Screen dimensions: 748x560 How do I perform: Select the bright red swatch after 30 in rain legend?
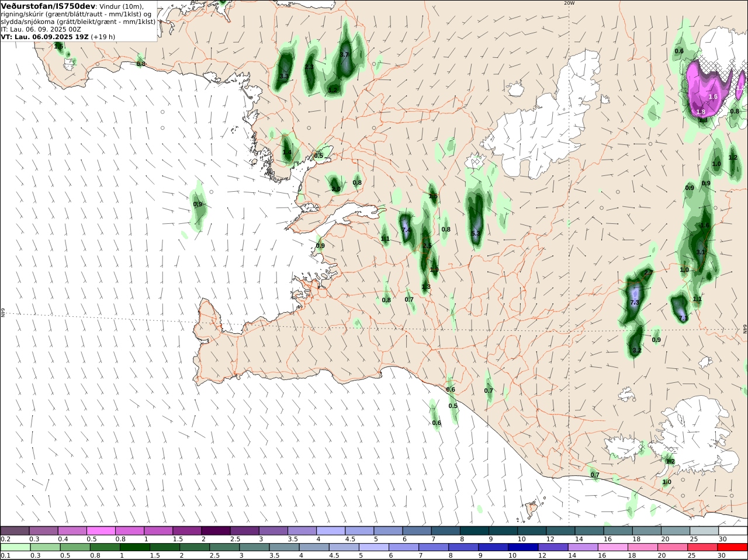[732, 547]
